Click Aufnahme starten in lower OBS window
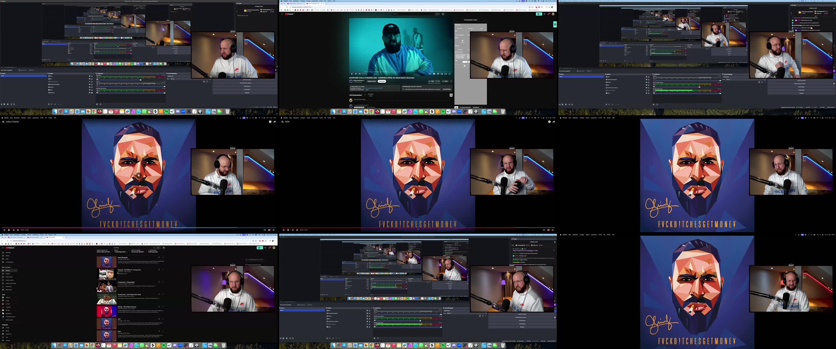 pos(522,314)
